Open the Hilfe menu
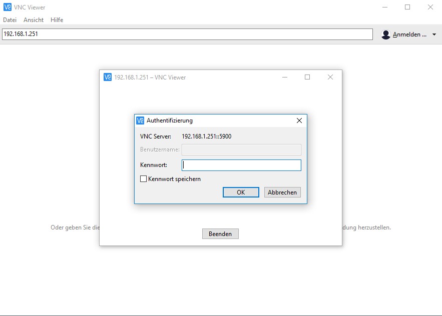Viewport: 442px width, 316px height. pos(57,20)
